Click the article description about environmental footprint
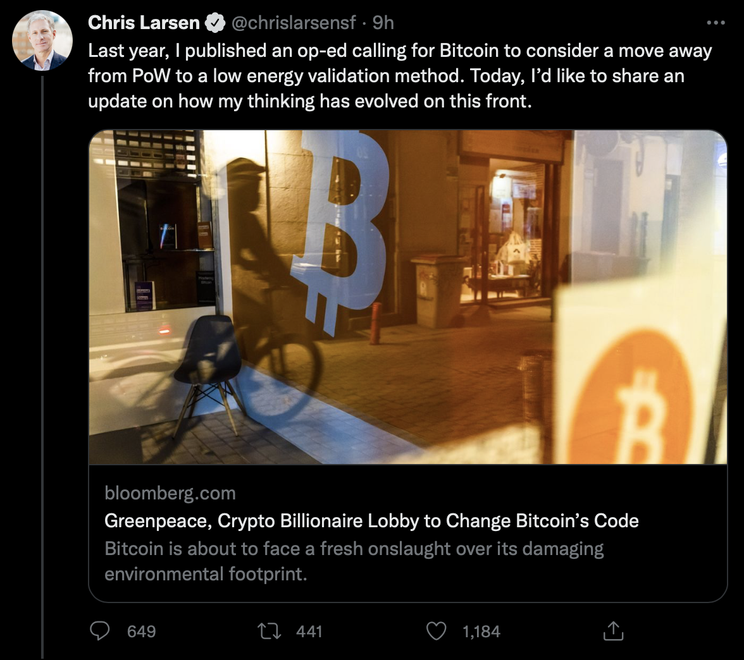744x660 pixels. point(354,561)
